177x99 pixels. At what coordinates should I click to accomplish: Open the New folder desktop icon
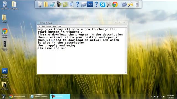[x=5, y=86]
